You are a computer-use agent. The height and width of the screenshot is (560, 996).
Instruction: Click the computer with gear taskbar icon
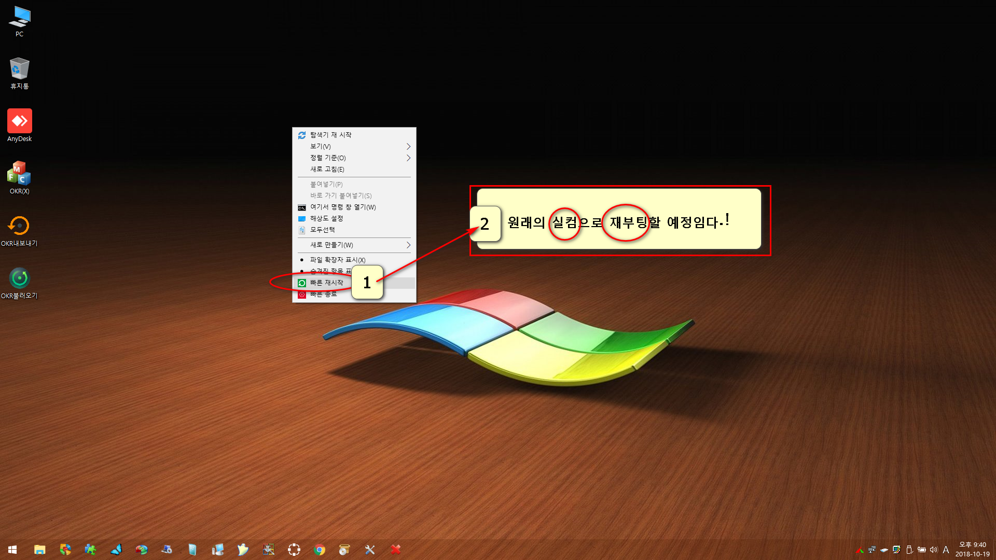pyautogui.click(x=167, y=550)
